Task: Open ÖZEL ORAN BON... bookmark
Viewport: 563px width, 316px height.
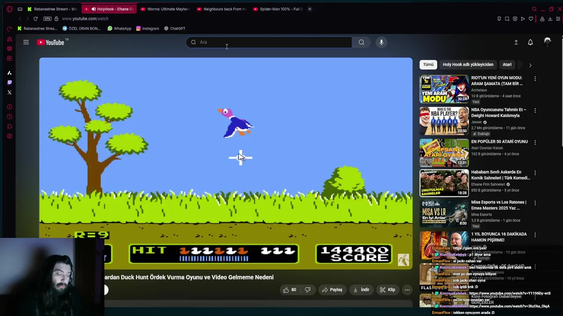Action: pyautogui.click(x=81, y=29)
